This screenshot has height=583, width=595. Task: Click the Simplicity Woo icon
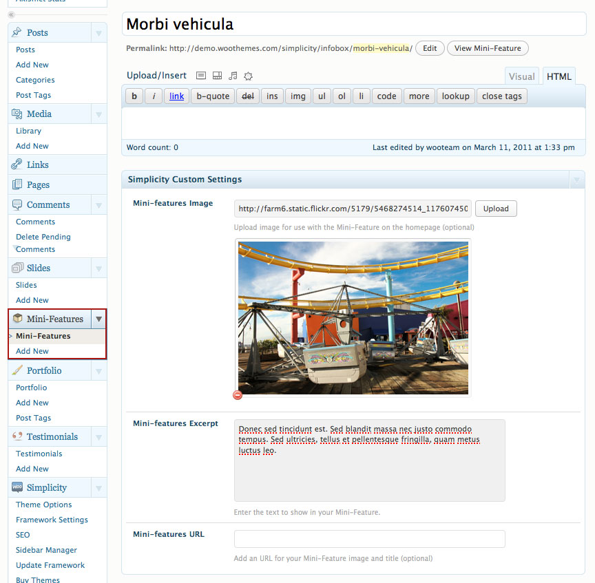point(17,487)
